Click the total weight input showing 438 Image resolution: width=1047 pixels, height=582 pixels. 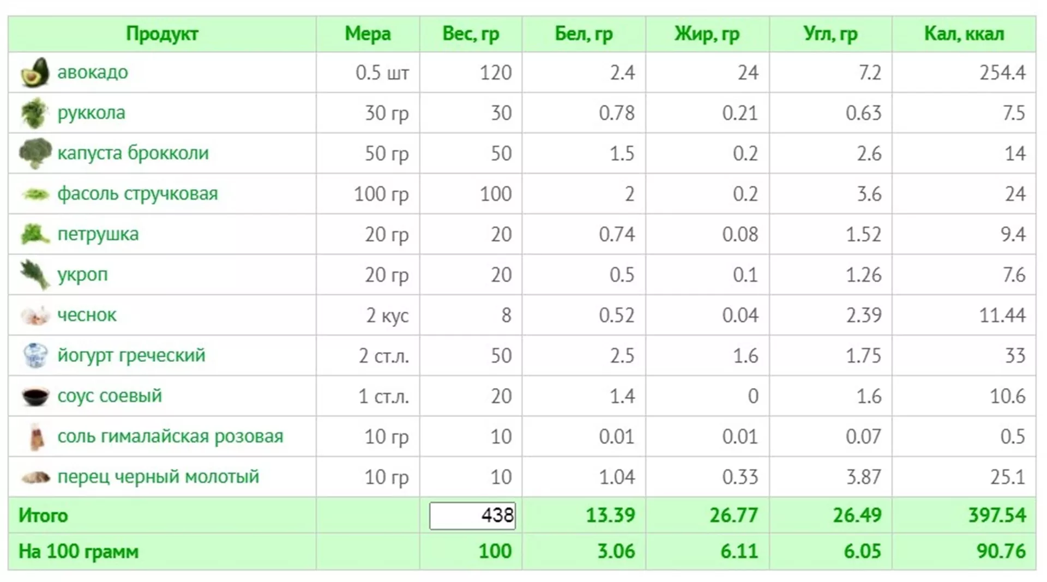(472, 516)
